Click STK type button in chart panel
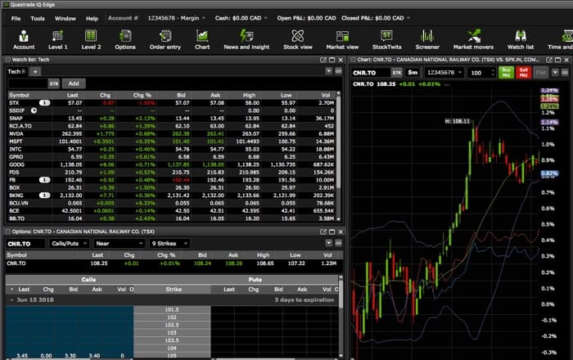 coord(397,73)
